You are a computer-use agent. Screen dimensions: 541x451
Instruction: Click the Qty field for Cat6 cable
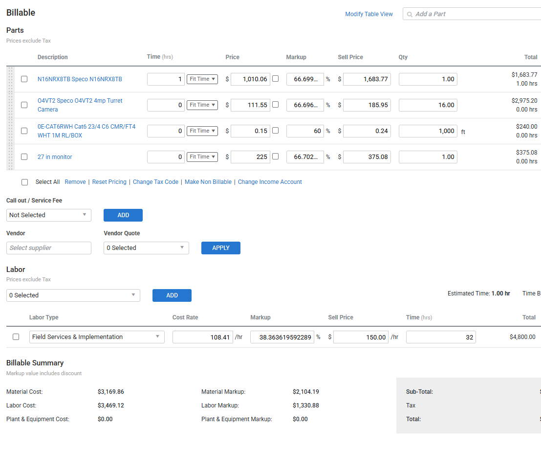(428, 131)
